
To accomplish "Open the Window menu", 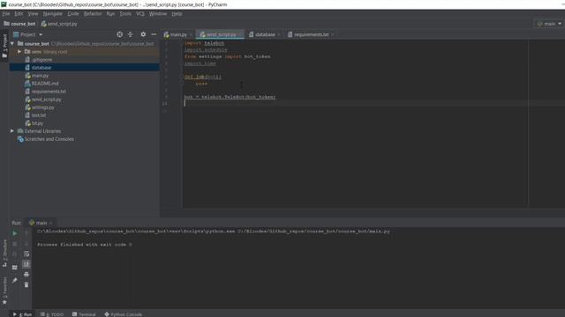I will coord(158,14).
